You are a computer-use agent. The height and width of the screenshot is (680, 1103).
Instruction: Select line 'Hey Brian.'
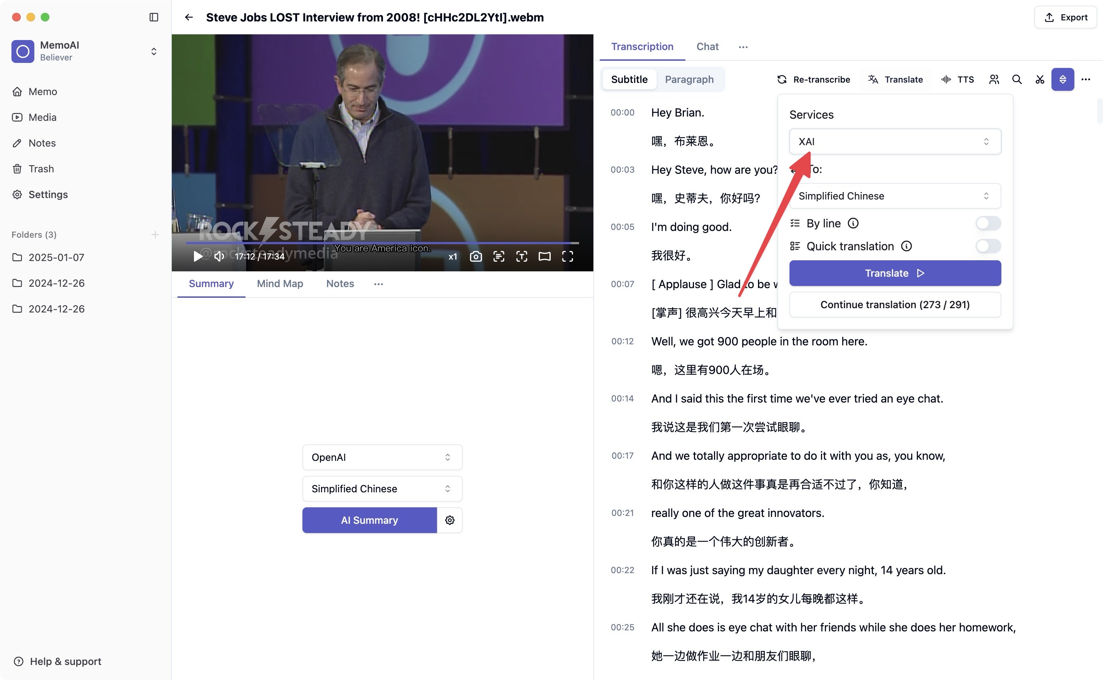(x=677, y=112)
